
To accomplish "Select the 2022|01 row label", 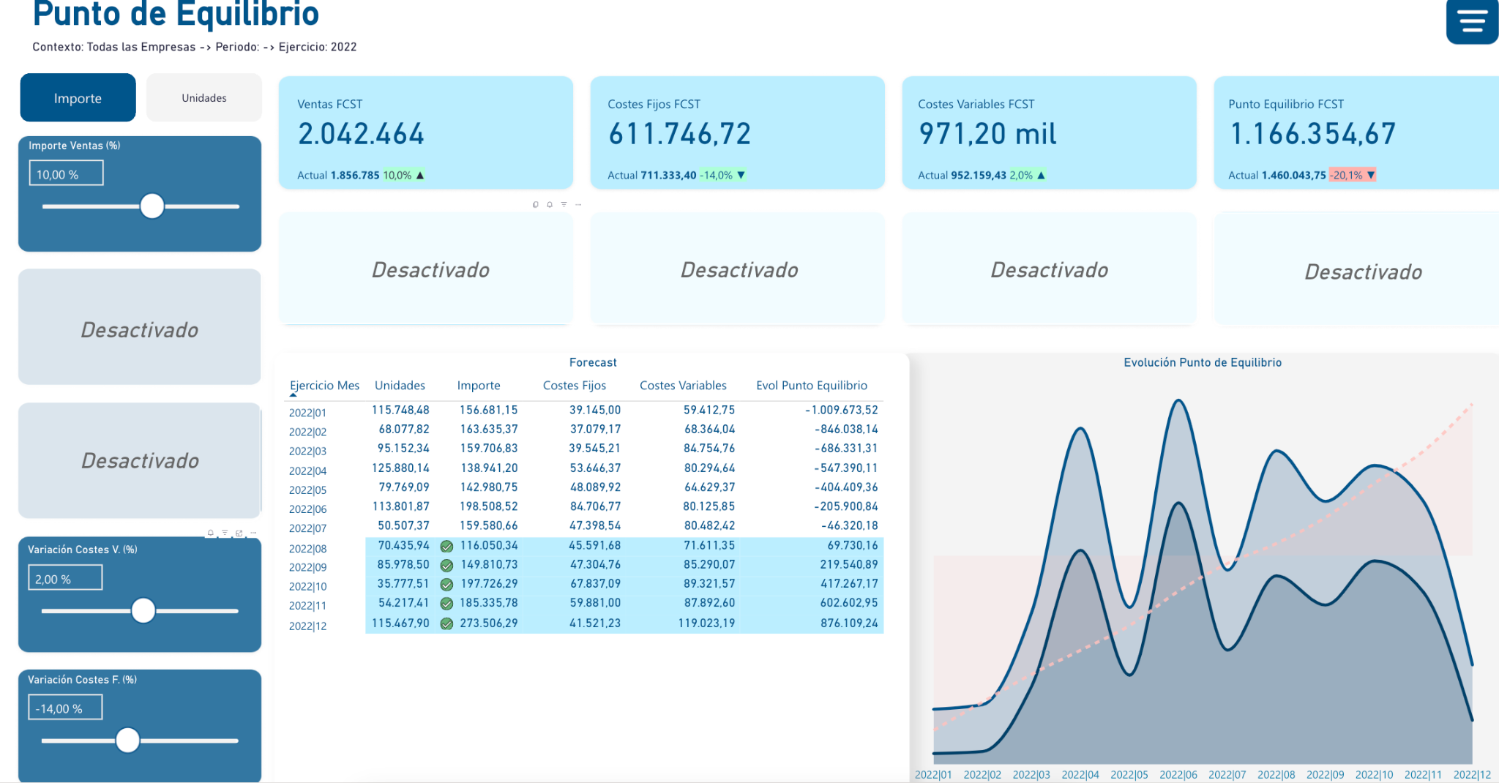I will tap(307, 413).
